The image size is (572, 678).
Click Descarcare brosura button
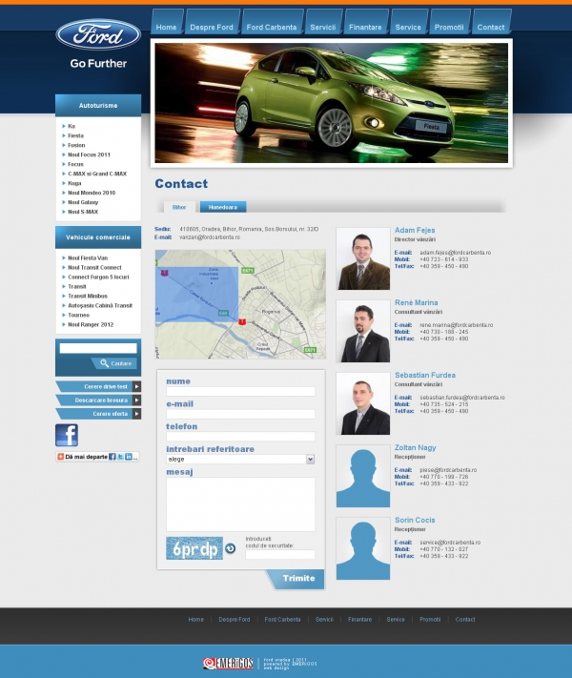point(98,401)
